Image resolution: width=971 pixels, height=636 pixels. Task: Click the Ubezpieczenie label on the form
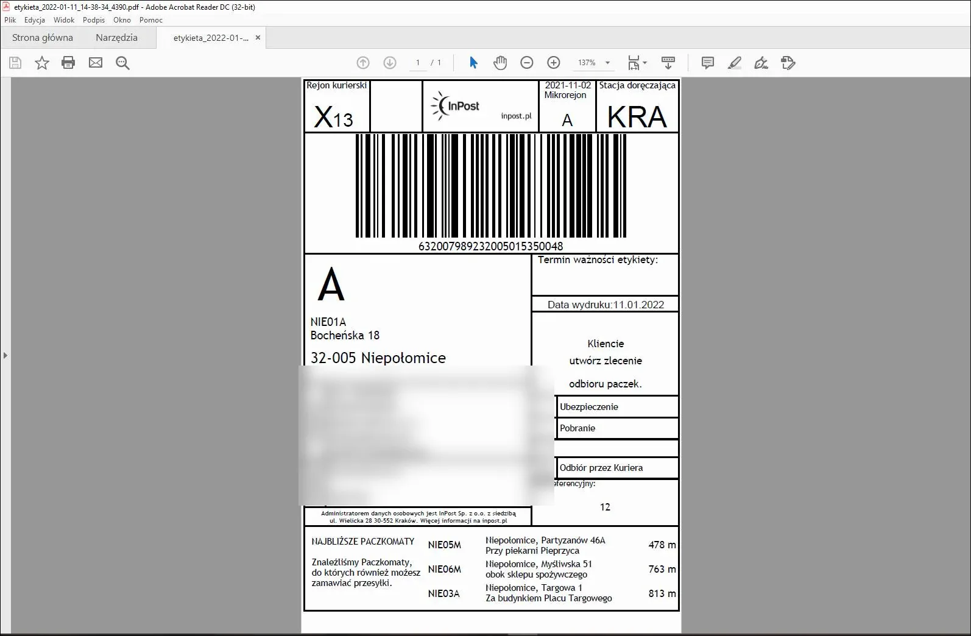(589, 407)
